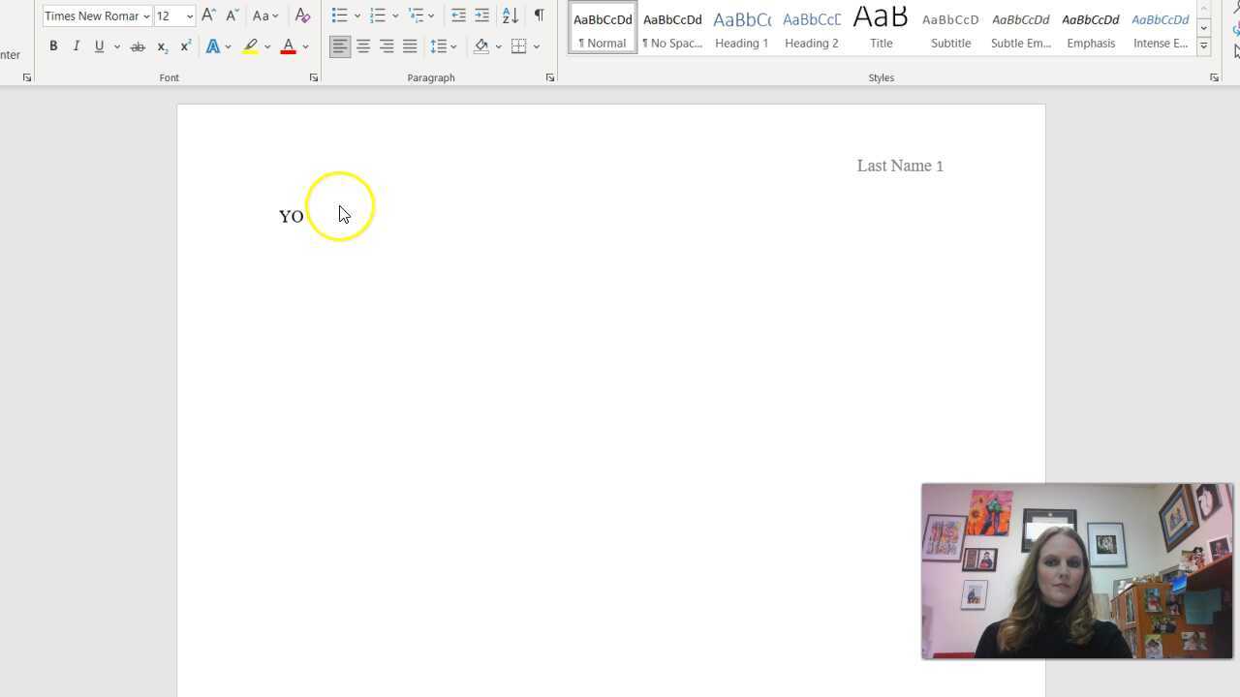Image resolution: width=1240 pixels, height=697 pixels.
Task: Enable justified text alignment
Action: pos(410,45)
